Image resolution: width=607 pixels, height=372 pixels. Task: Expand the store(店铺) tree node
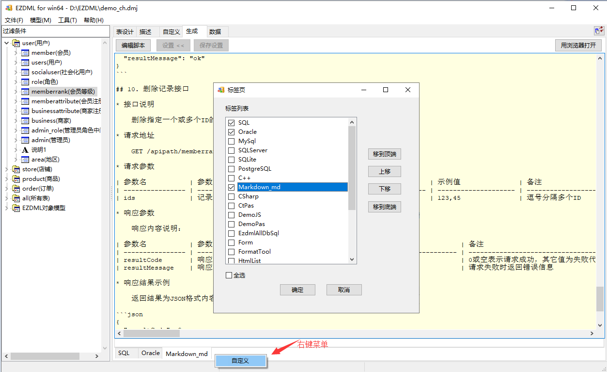7,169
